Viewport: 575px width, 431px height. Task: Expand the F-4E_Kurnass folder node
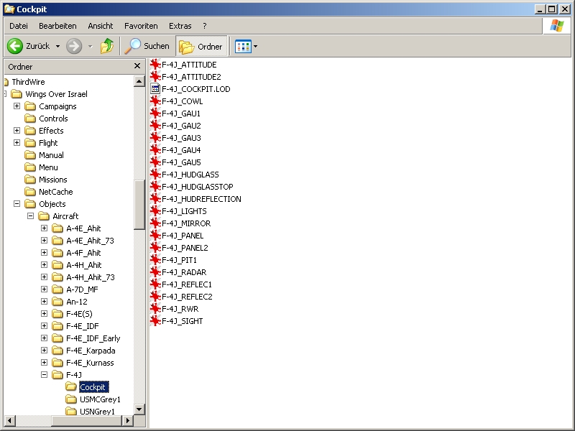(x=44, y=363)
